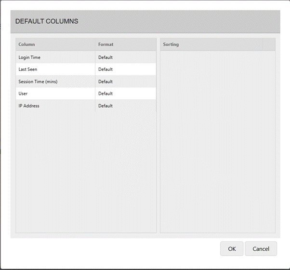Select the Login Time column row
290x270 pixels.
(x=86, y=57)
